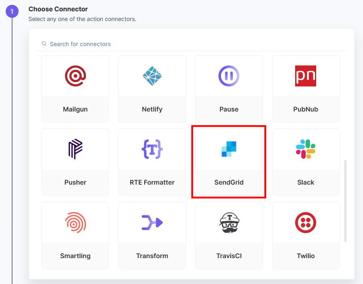
Task: Select the Pause connector icon
Action: coord(229,76)
